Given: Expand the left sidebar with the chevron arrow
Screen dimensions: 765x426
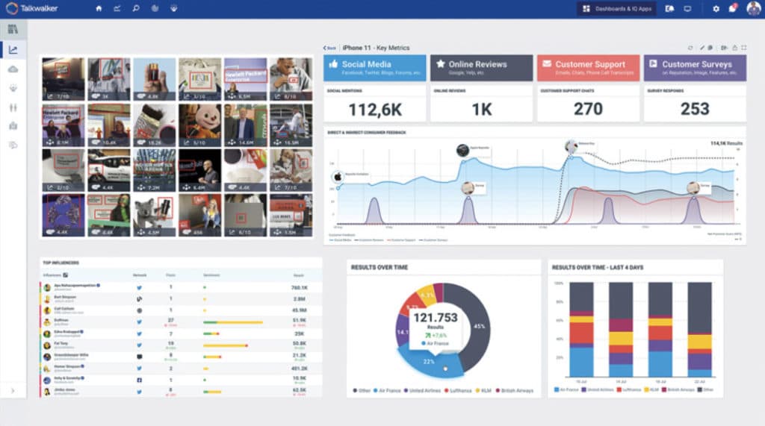Looking at the screenshot, I should pos(13,391).
